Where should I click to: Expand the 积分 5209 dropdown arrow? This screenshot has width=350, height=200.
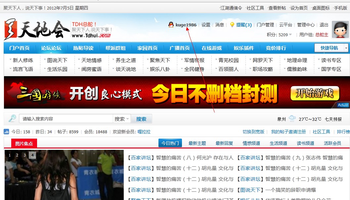pyautogui.click(x=290, y=35)
